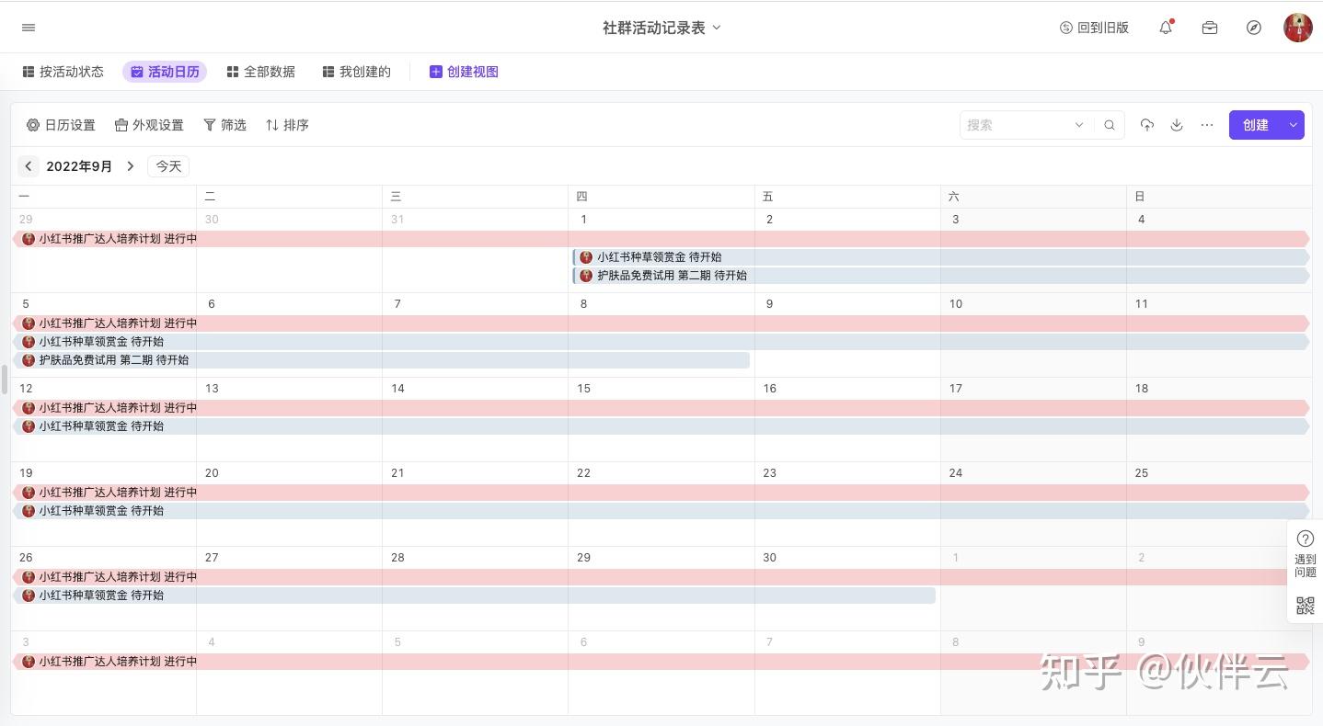Select date 30 in the calendar
Viewport: 1323px width, 726px height.
click(770, 558)
